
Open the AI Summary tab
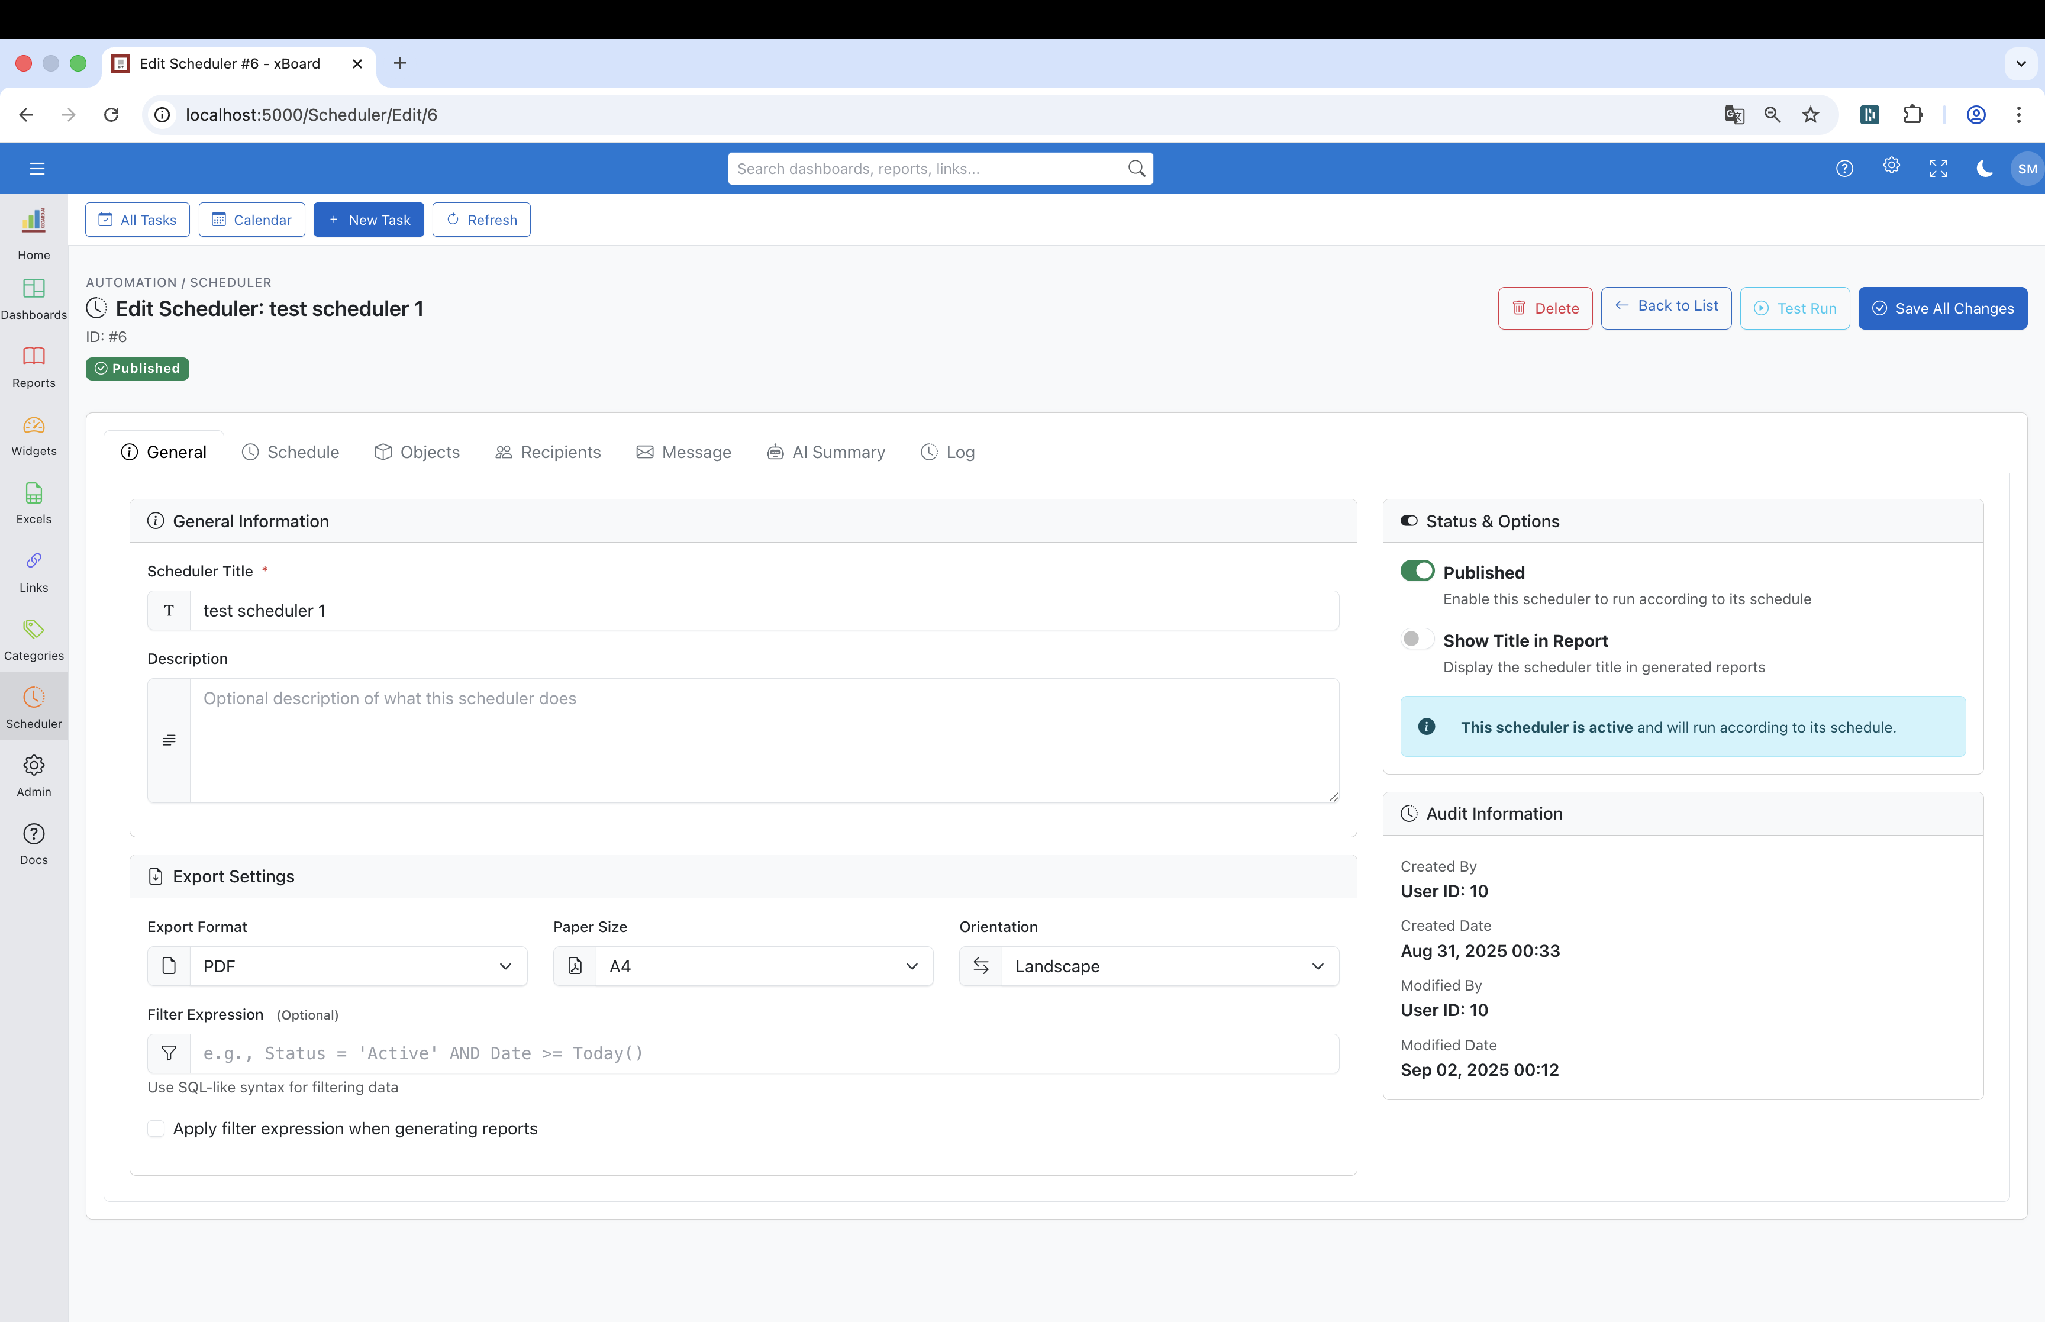tap(825, 452)
